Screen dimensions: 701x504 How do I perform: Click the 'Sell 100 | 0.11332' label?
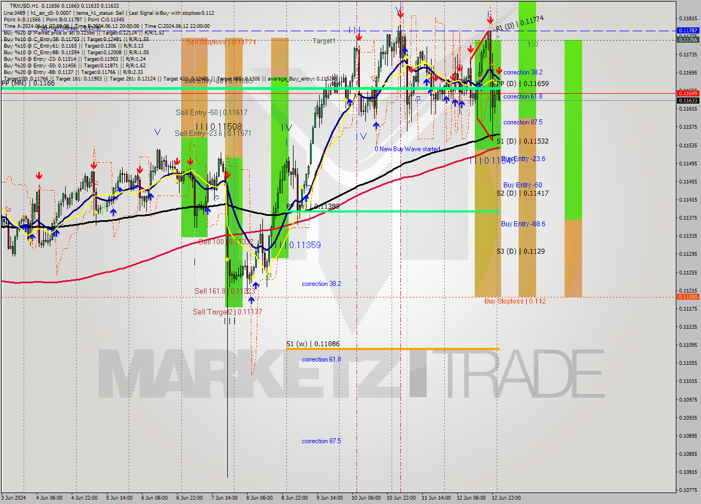pos(225,242)
